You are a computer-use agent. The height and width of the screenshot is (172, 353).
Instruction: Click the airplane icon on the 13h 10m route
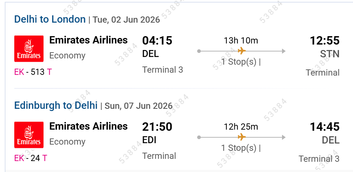[x=241, y=51]
